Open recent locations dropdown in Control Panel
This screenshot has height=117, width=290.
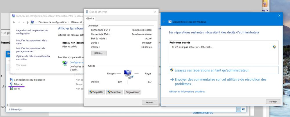coord(23,22)
